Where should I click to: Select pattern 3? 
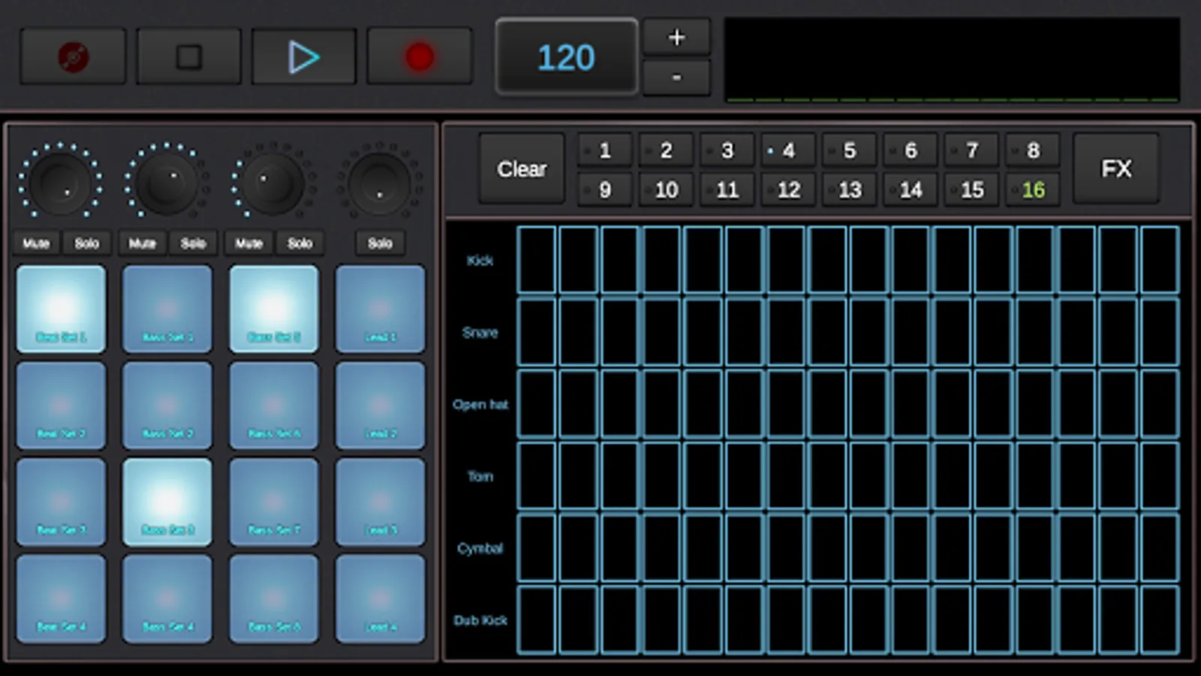coord(727,150)
